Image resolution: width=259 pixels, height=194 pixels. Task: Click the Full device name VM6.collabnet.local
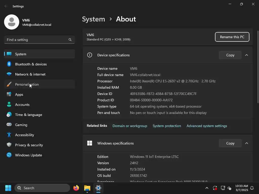[x=145, y=75]
